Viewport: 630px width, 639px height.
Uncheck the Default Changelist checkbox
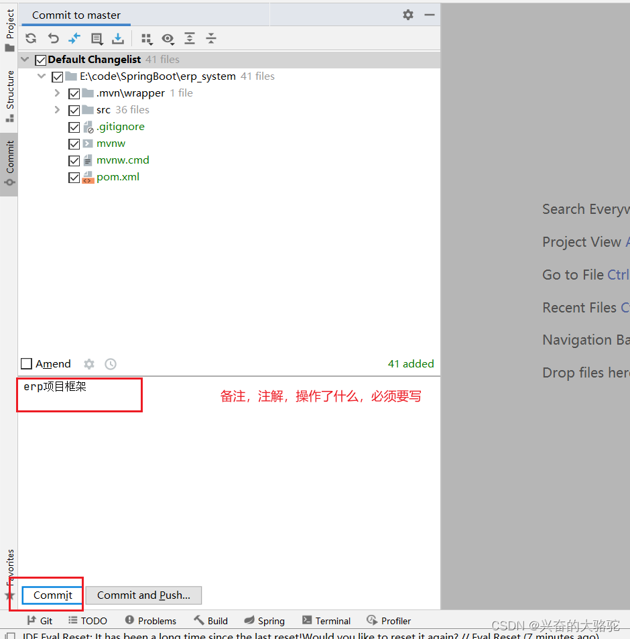(40, 59)
